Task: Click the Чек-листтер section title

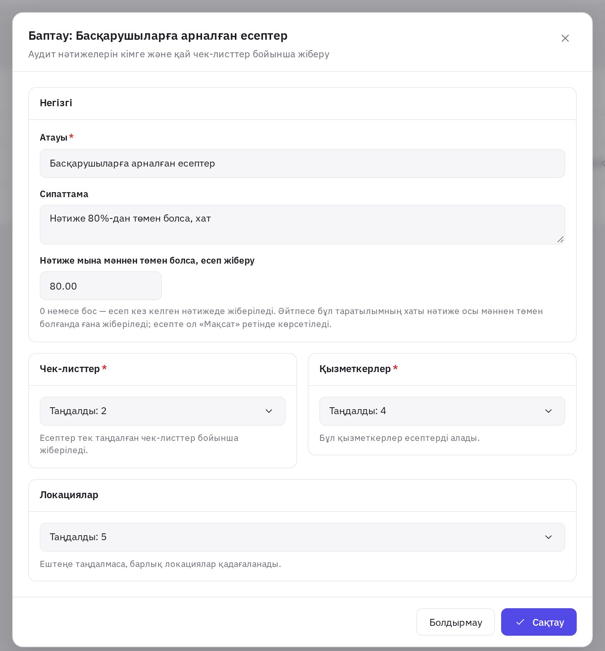Action: (70, 369)
